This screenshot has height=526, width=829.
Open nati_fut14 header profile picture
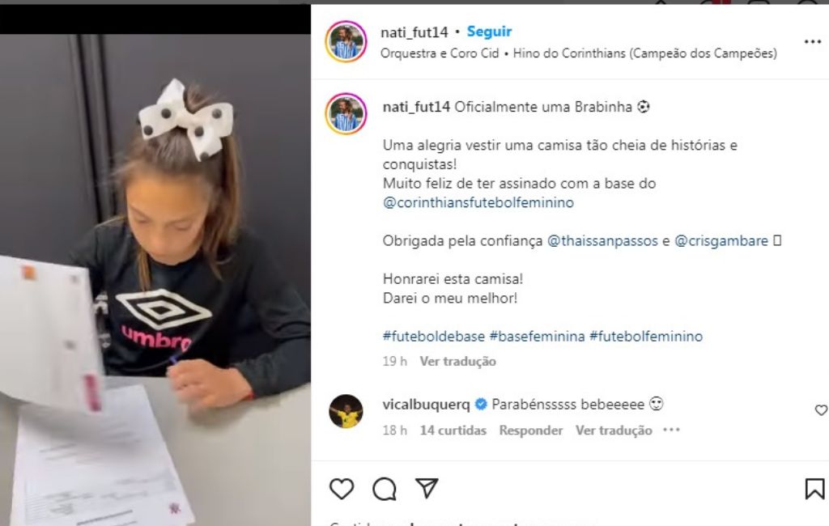(x=346, y=42)
